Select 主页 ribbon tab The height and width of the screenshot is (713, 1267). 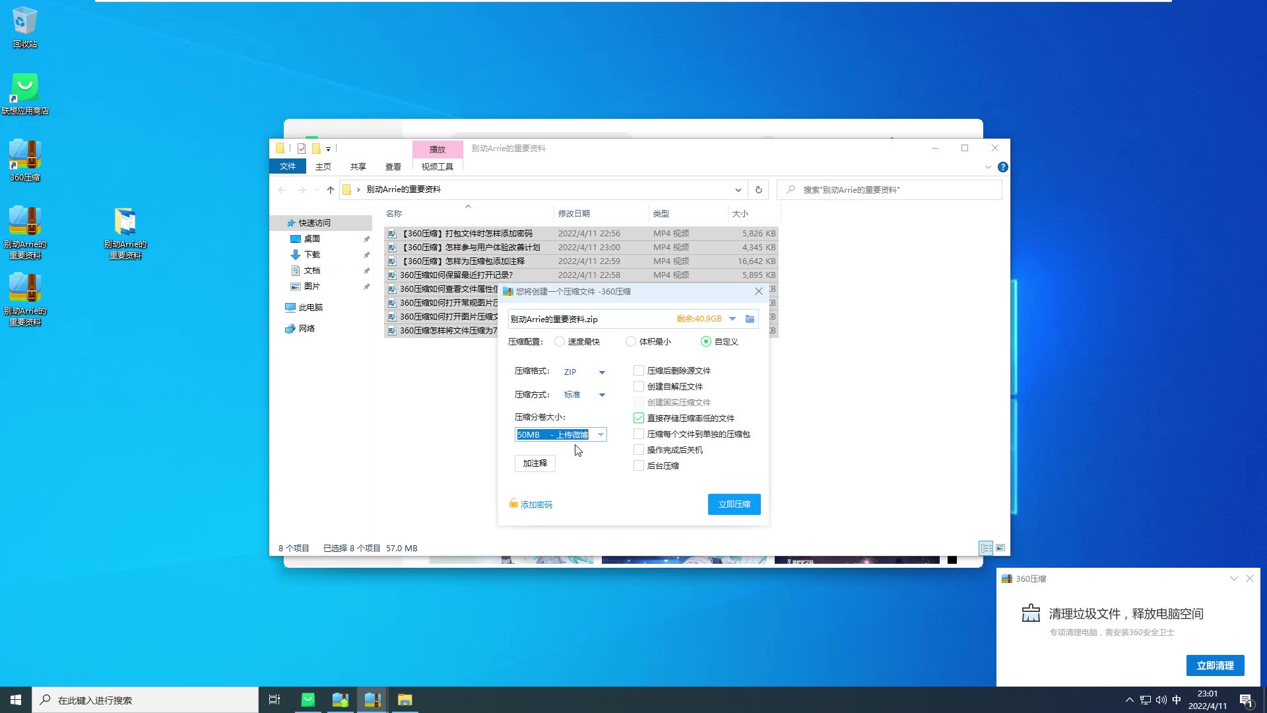click(x=323, y=166)
